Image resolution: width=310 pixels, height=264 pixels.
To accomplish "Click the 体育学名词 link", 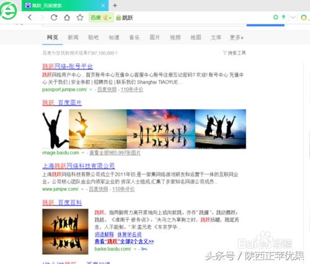I will pyautogui.click(x=130, y=234).
